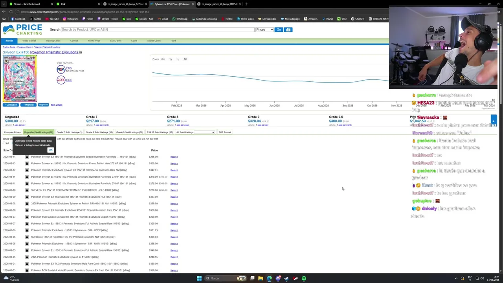
Task: Click + Wishlist button
Action: coord(28,105)
